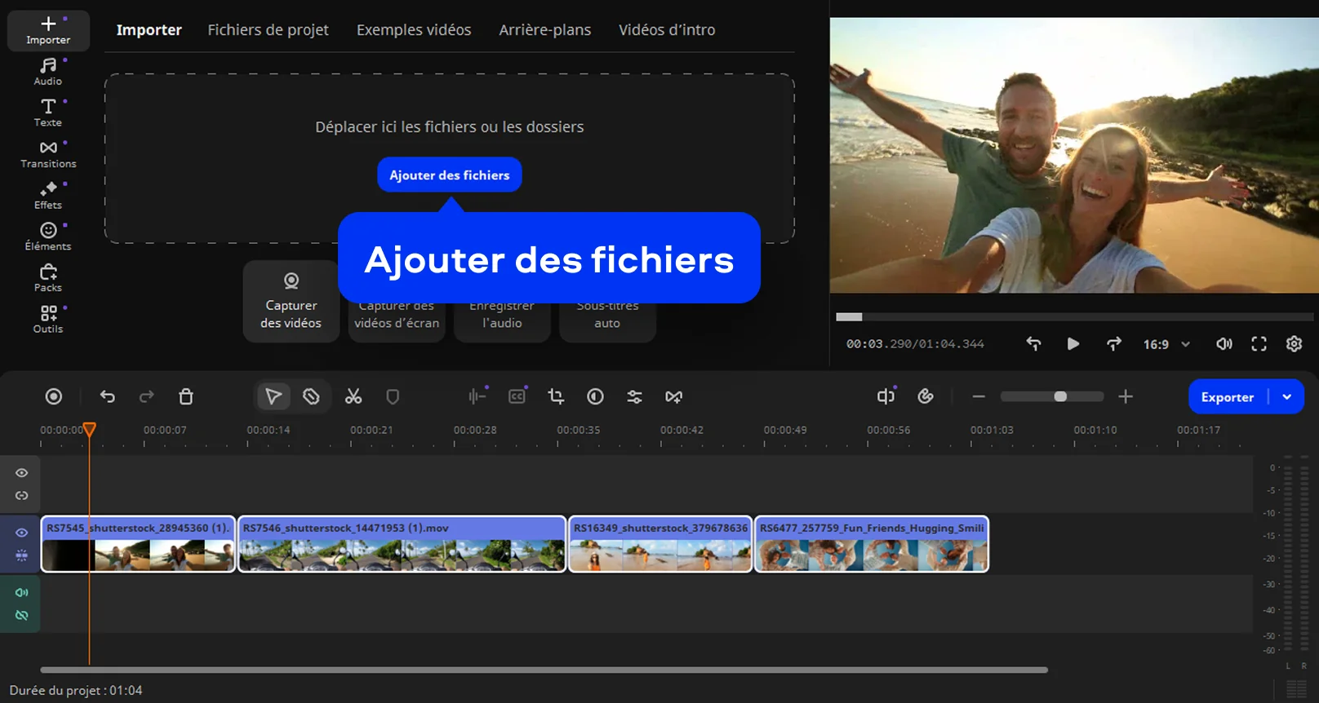Toggle visibility of the upper overlay track
Image resolution: width=1319 pixels, height=703 pixels.
click(22, 473)
